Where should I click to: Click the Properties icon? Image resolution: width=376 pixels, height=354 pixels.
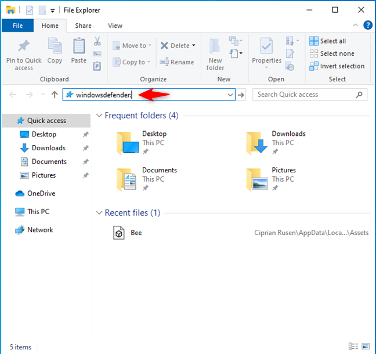click(x=266, y=46)
